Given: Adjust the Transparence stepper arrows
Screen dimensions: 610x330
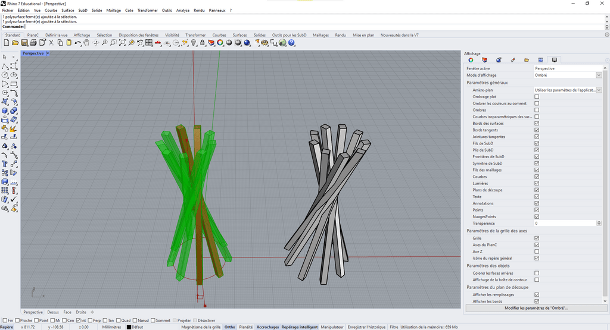Looking at the screenshot, I should pos(599,223).
